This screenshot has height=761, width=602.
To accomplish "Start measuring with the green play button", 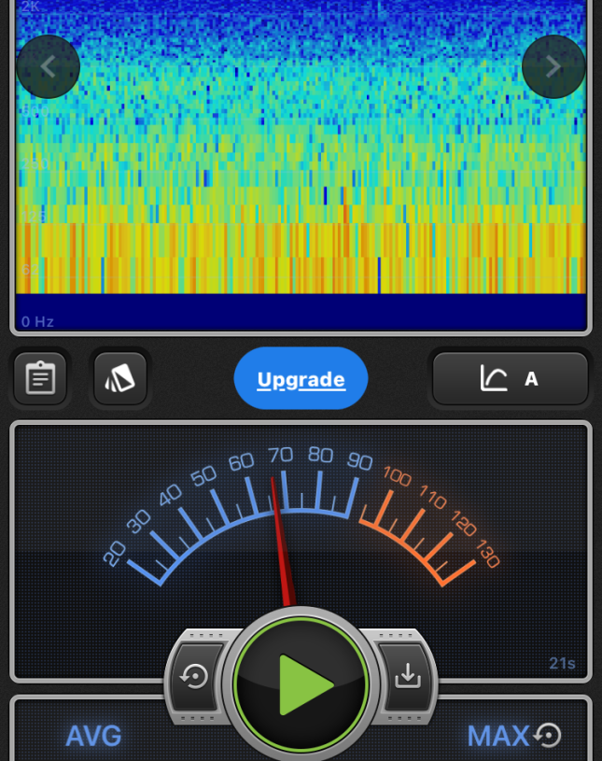I will tap(301, 685).
